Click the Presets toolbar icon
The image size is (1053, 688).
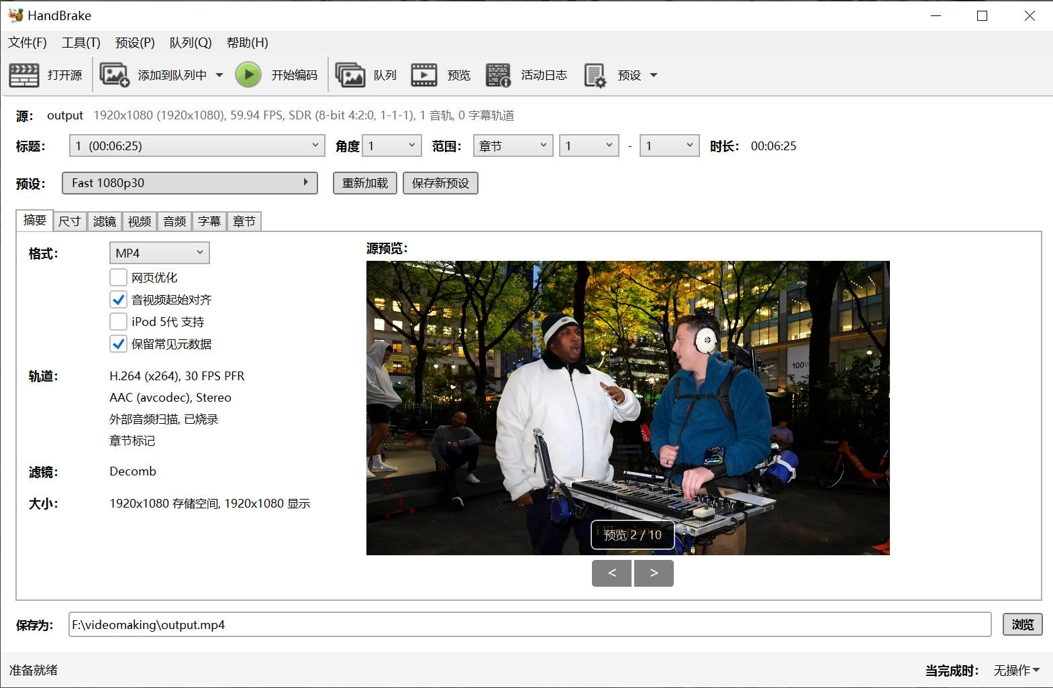point(595,75)
